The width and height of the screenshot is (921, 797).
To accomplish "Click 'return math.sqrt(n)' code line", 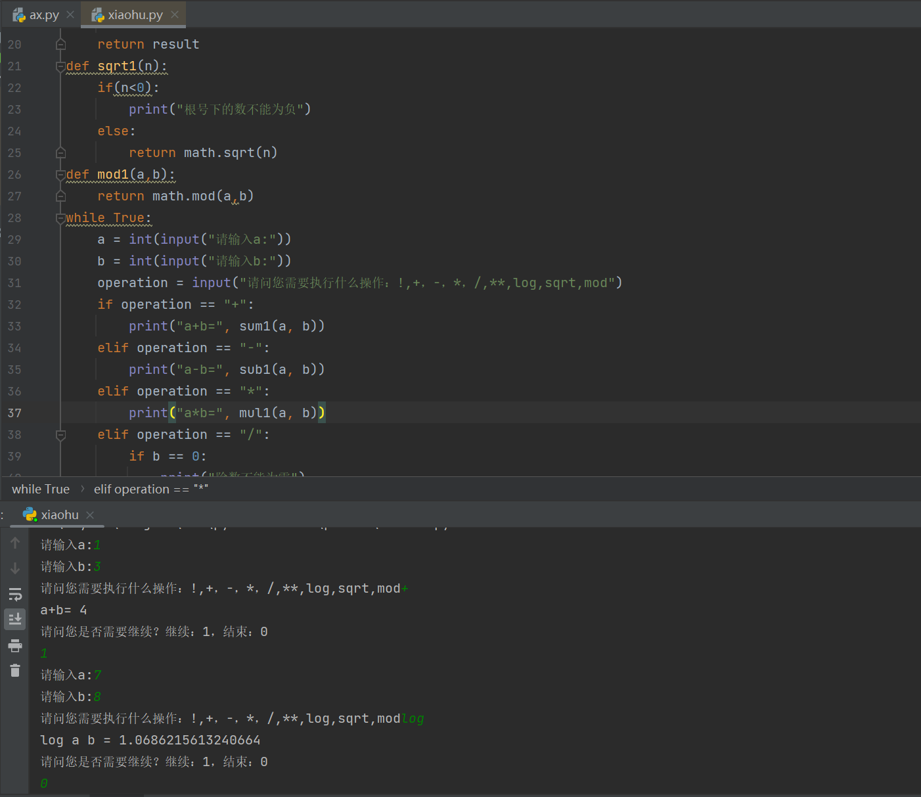I will [203, 152].
